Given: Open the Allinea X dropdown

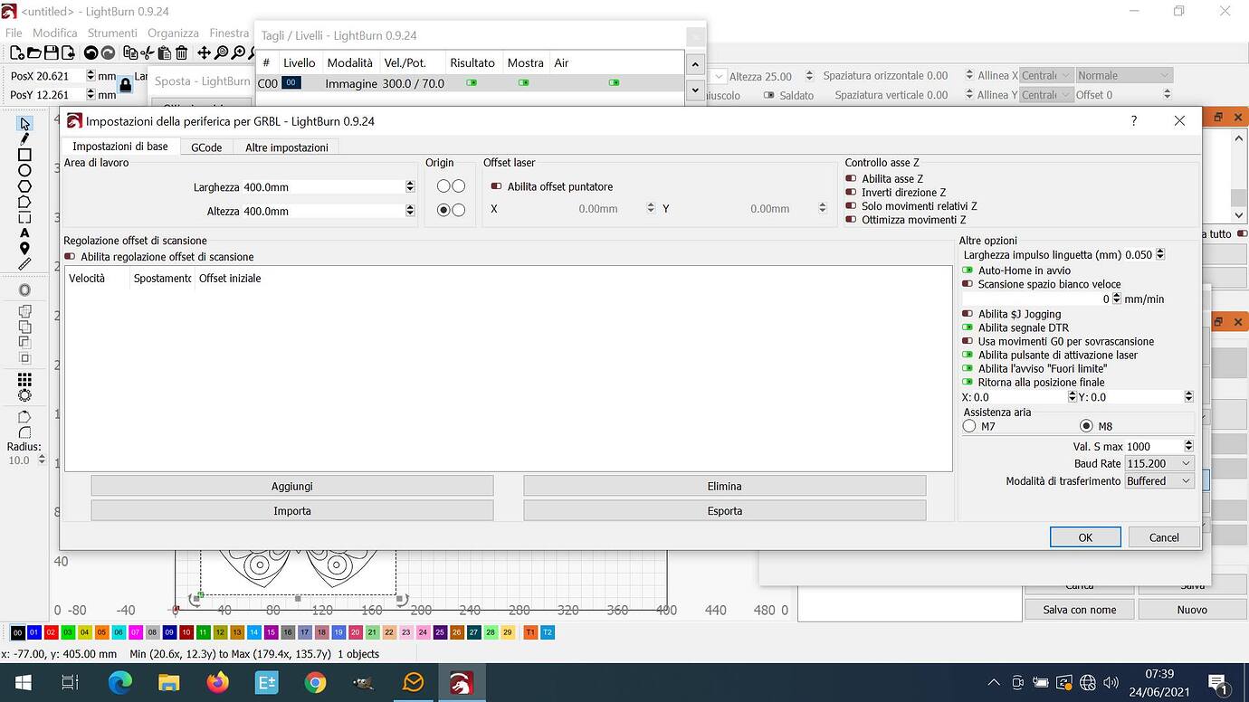Looking at the screenshot, I should [1046, 75].
